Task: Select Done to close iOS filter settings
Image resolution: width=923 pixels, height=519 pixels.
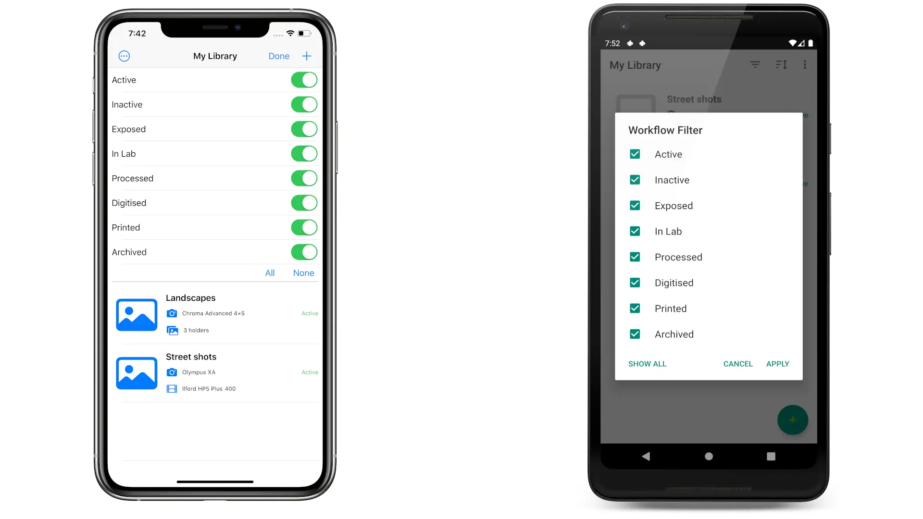Action: click(279, 56)
